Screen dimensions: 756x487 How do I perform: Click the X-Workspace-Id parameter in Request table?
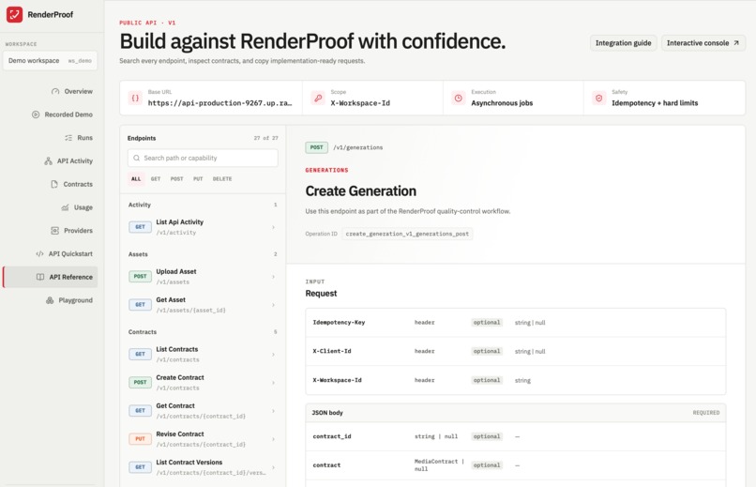click(x=337, y=380)
